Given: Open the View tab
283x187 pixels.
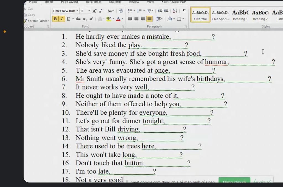Looking at the screenshot, I should click(x=150, y=2).
